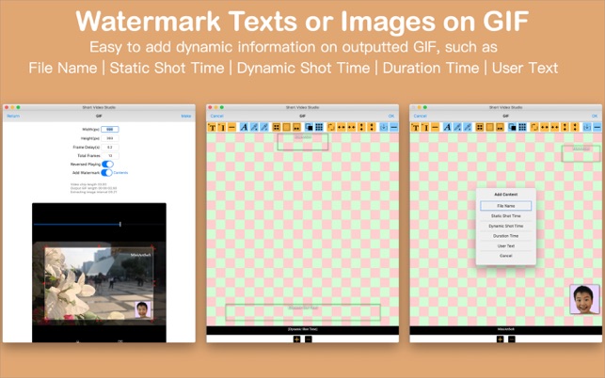605x378 pixels.
Task: Select the boy face watermark in right window canvas
Action: coord(585,299)
